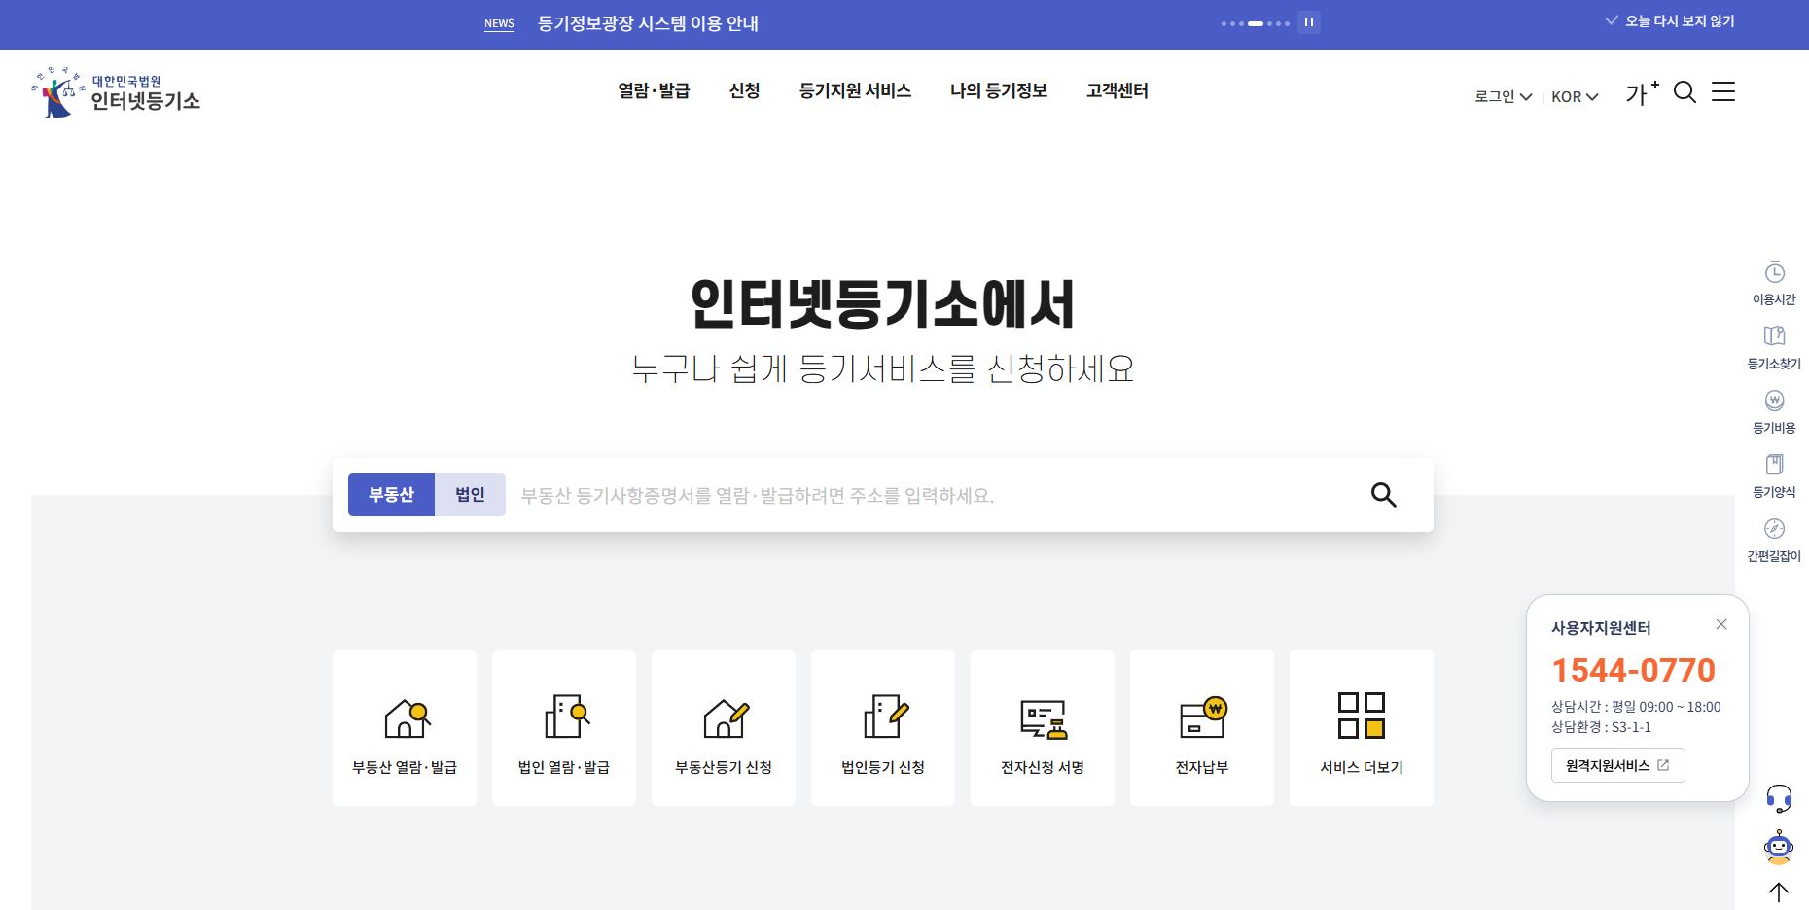This screenshot has height=910, width=1809.
Task: Open the chatbot robot icon
Action: (x=1779, y=847)
